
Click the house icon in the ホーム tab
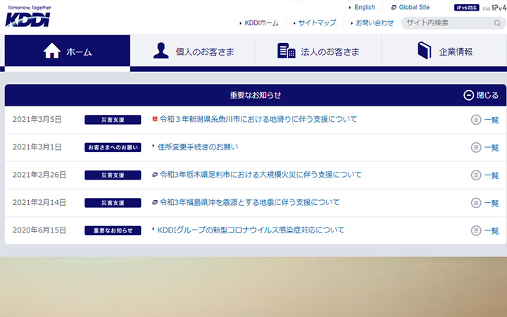click(x=52, y=51)
